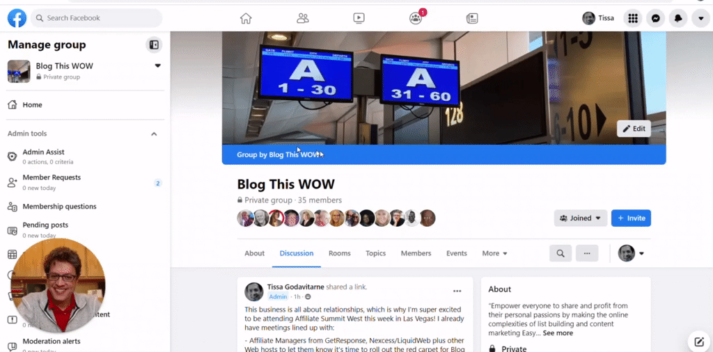The width and height of the screenshot is (713, 352).
Task: Open the Groups icon with notification badge
Action: (416, 18)
